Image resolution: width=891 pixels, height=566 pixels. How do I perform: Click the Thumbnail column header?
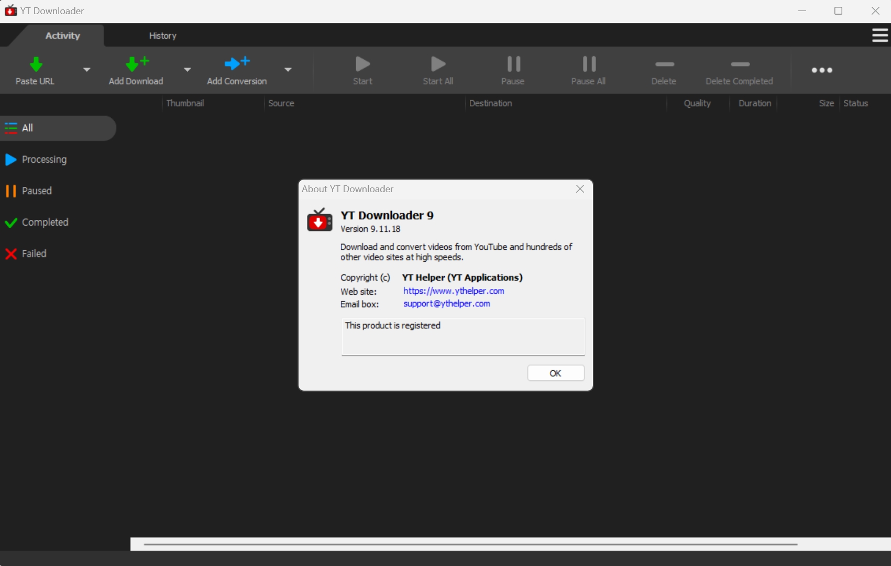click(x=185, y=103)
